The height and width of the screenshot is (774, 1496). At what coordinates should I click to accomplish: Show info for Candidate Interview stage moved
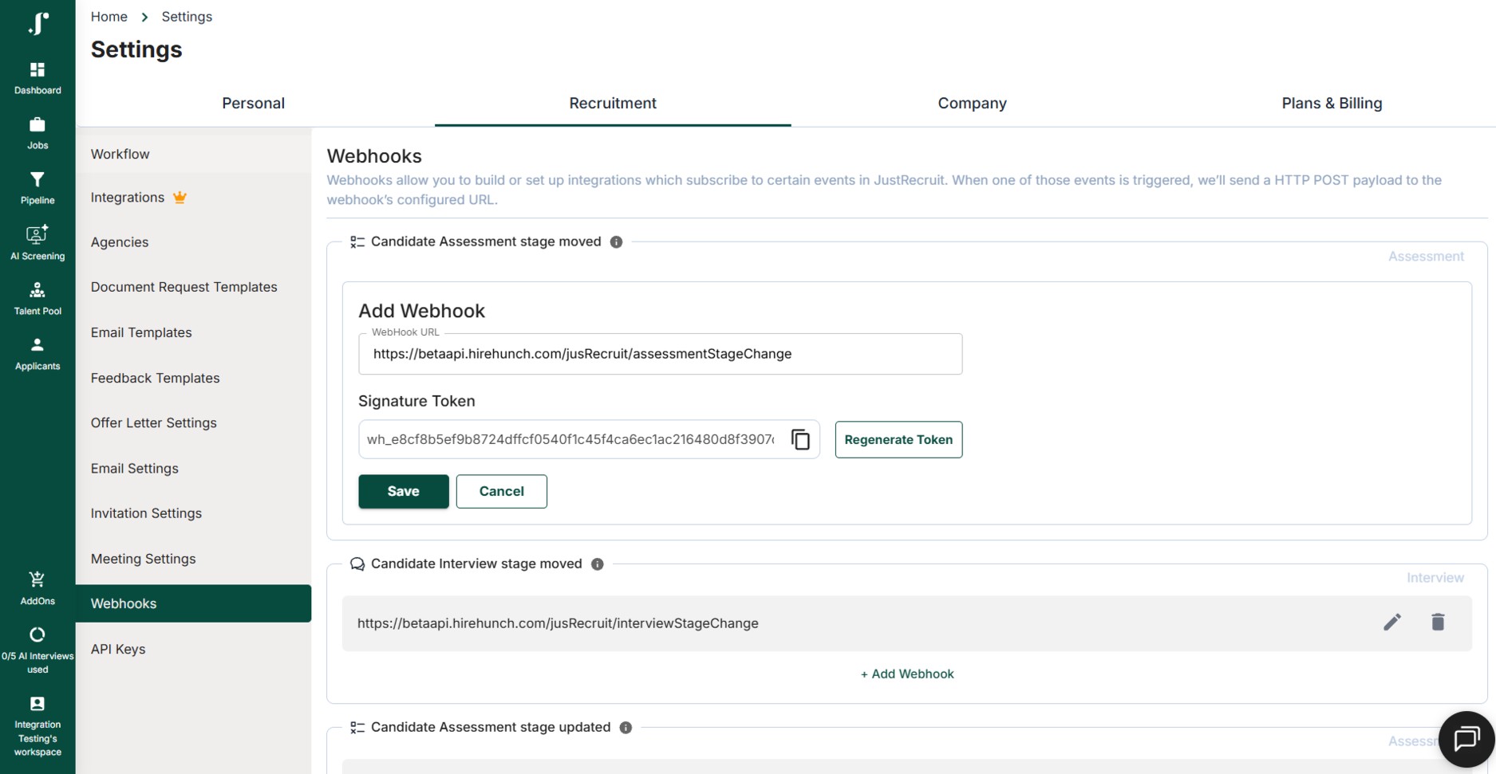(x=597, y=564)
